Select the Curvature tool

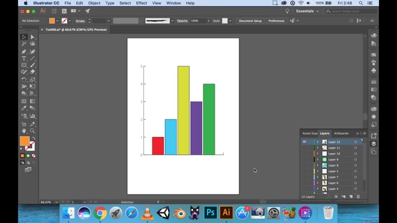pos(32,51)
